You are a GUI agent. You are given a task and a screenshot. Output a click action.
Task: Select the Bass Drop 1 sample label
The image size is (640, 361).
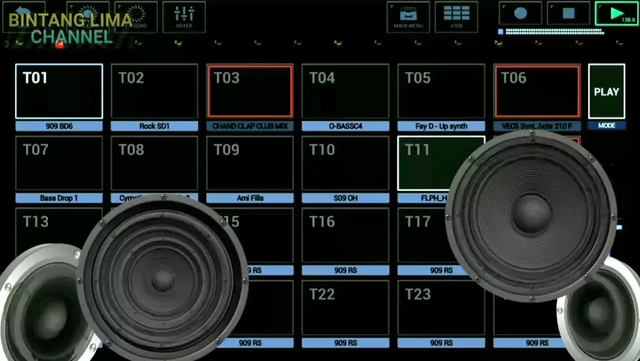[59, 199]
